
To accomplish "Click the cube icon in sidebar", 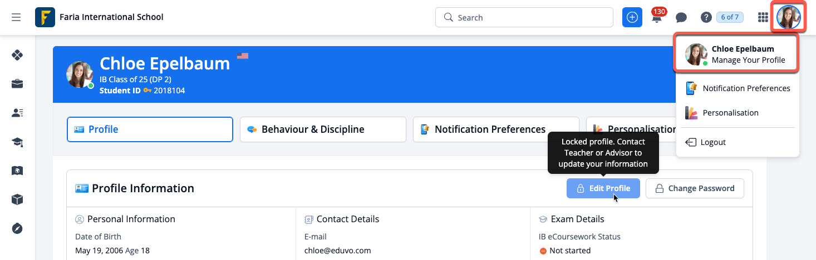I will (17, 199).
